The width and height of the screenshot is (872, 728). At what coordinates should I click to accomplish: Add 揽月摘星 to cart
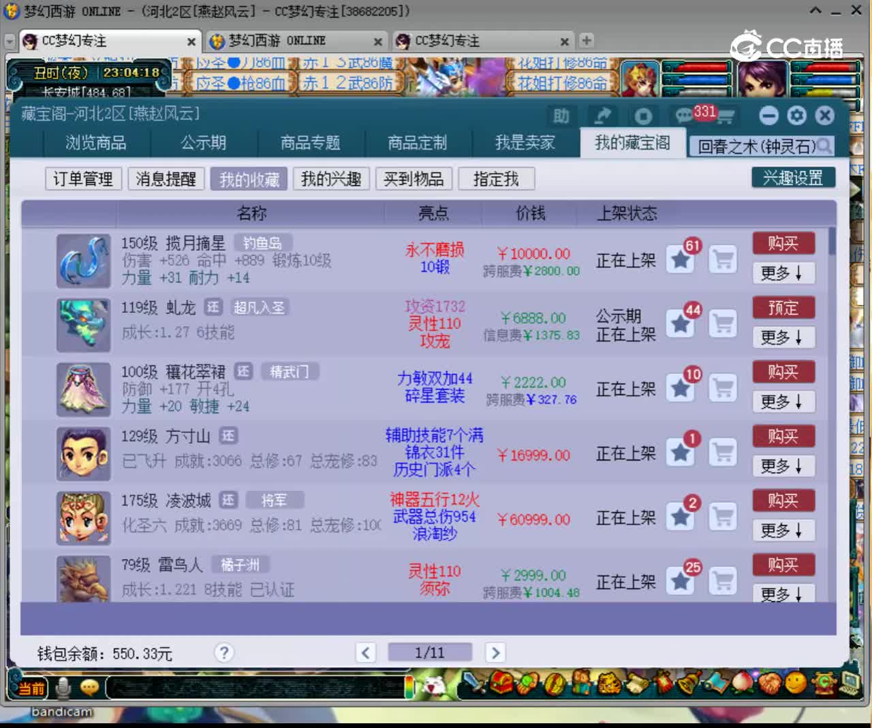pos(723,259)
